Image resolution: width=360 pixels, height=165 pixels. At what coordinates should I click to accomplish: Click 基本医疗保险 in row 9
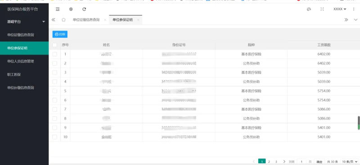coord(252,128)
